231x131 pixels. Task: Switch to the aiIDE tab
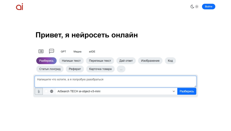(92, 52)
